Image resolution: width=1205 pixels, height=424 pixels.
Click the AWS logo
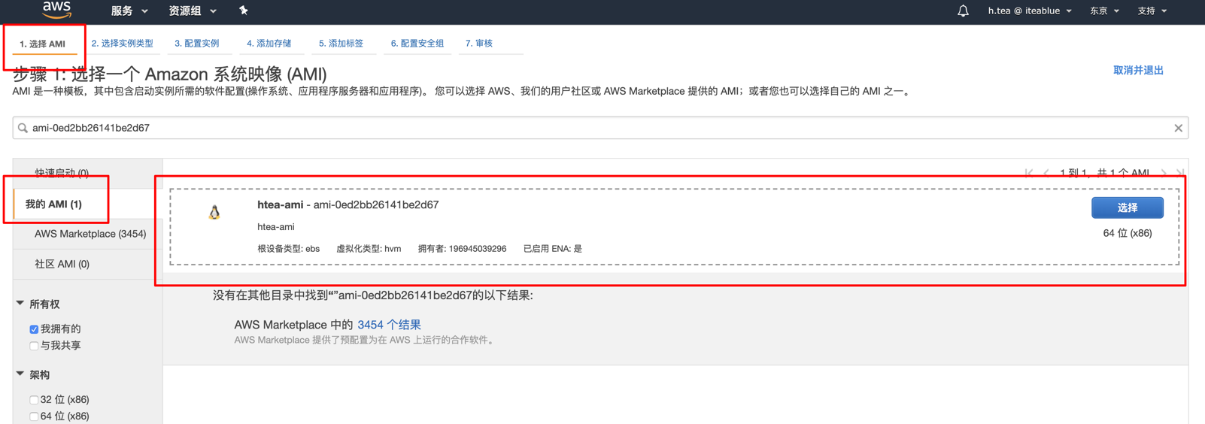56,10
